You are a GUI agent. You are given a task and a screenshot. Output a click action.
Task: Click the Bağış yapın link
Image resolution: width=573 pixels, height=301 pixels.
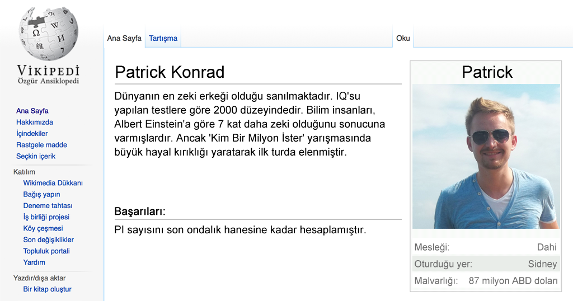point(41,194)
